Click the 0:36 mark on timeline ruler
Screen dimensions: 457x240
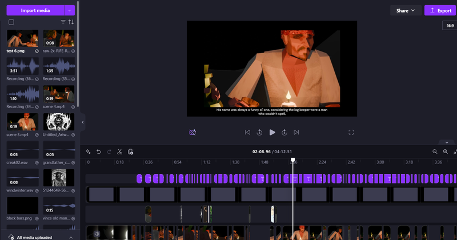click(x=149, y=162)
